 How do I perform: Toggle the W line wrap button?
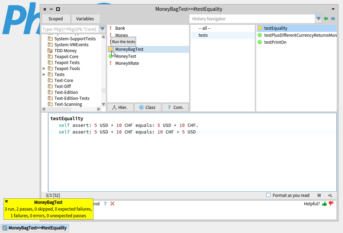pyautogui.click(x=319, y=196)
